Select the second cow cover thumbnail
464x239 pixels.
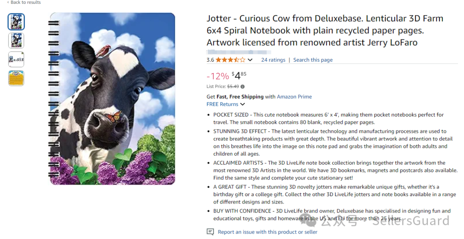pos(16,41)
